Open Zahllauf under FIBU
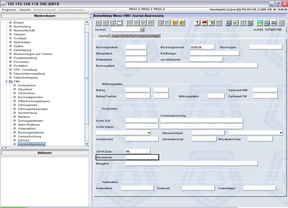 pos(23,140)
